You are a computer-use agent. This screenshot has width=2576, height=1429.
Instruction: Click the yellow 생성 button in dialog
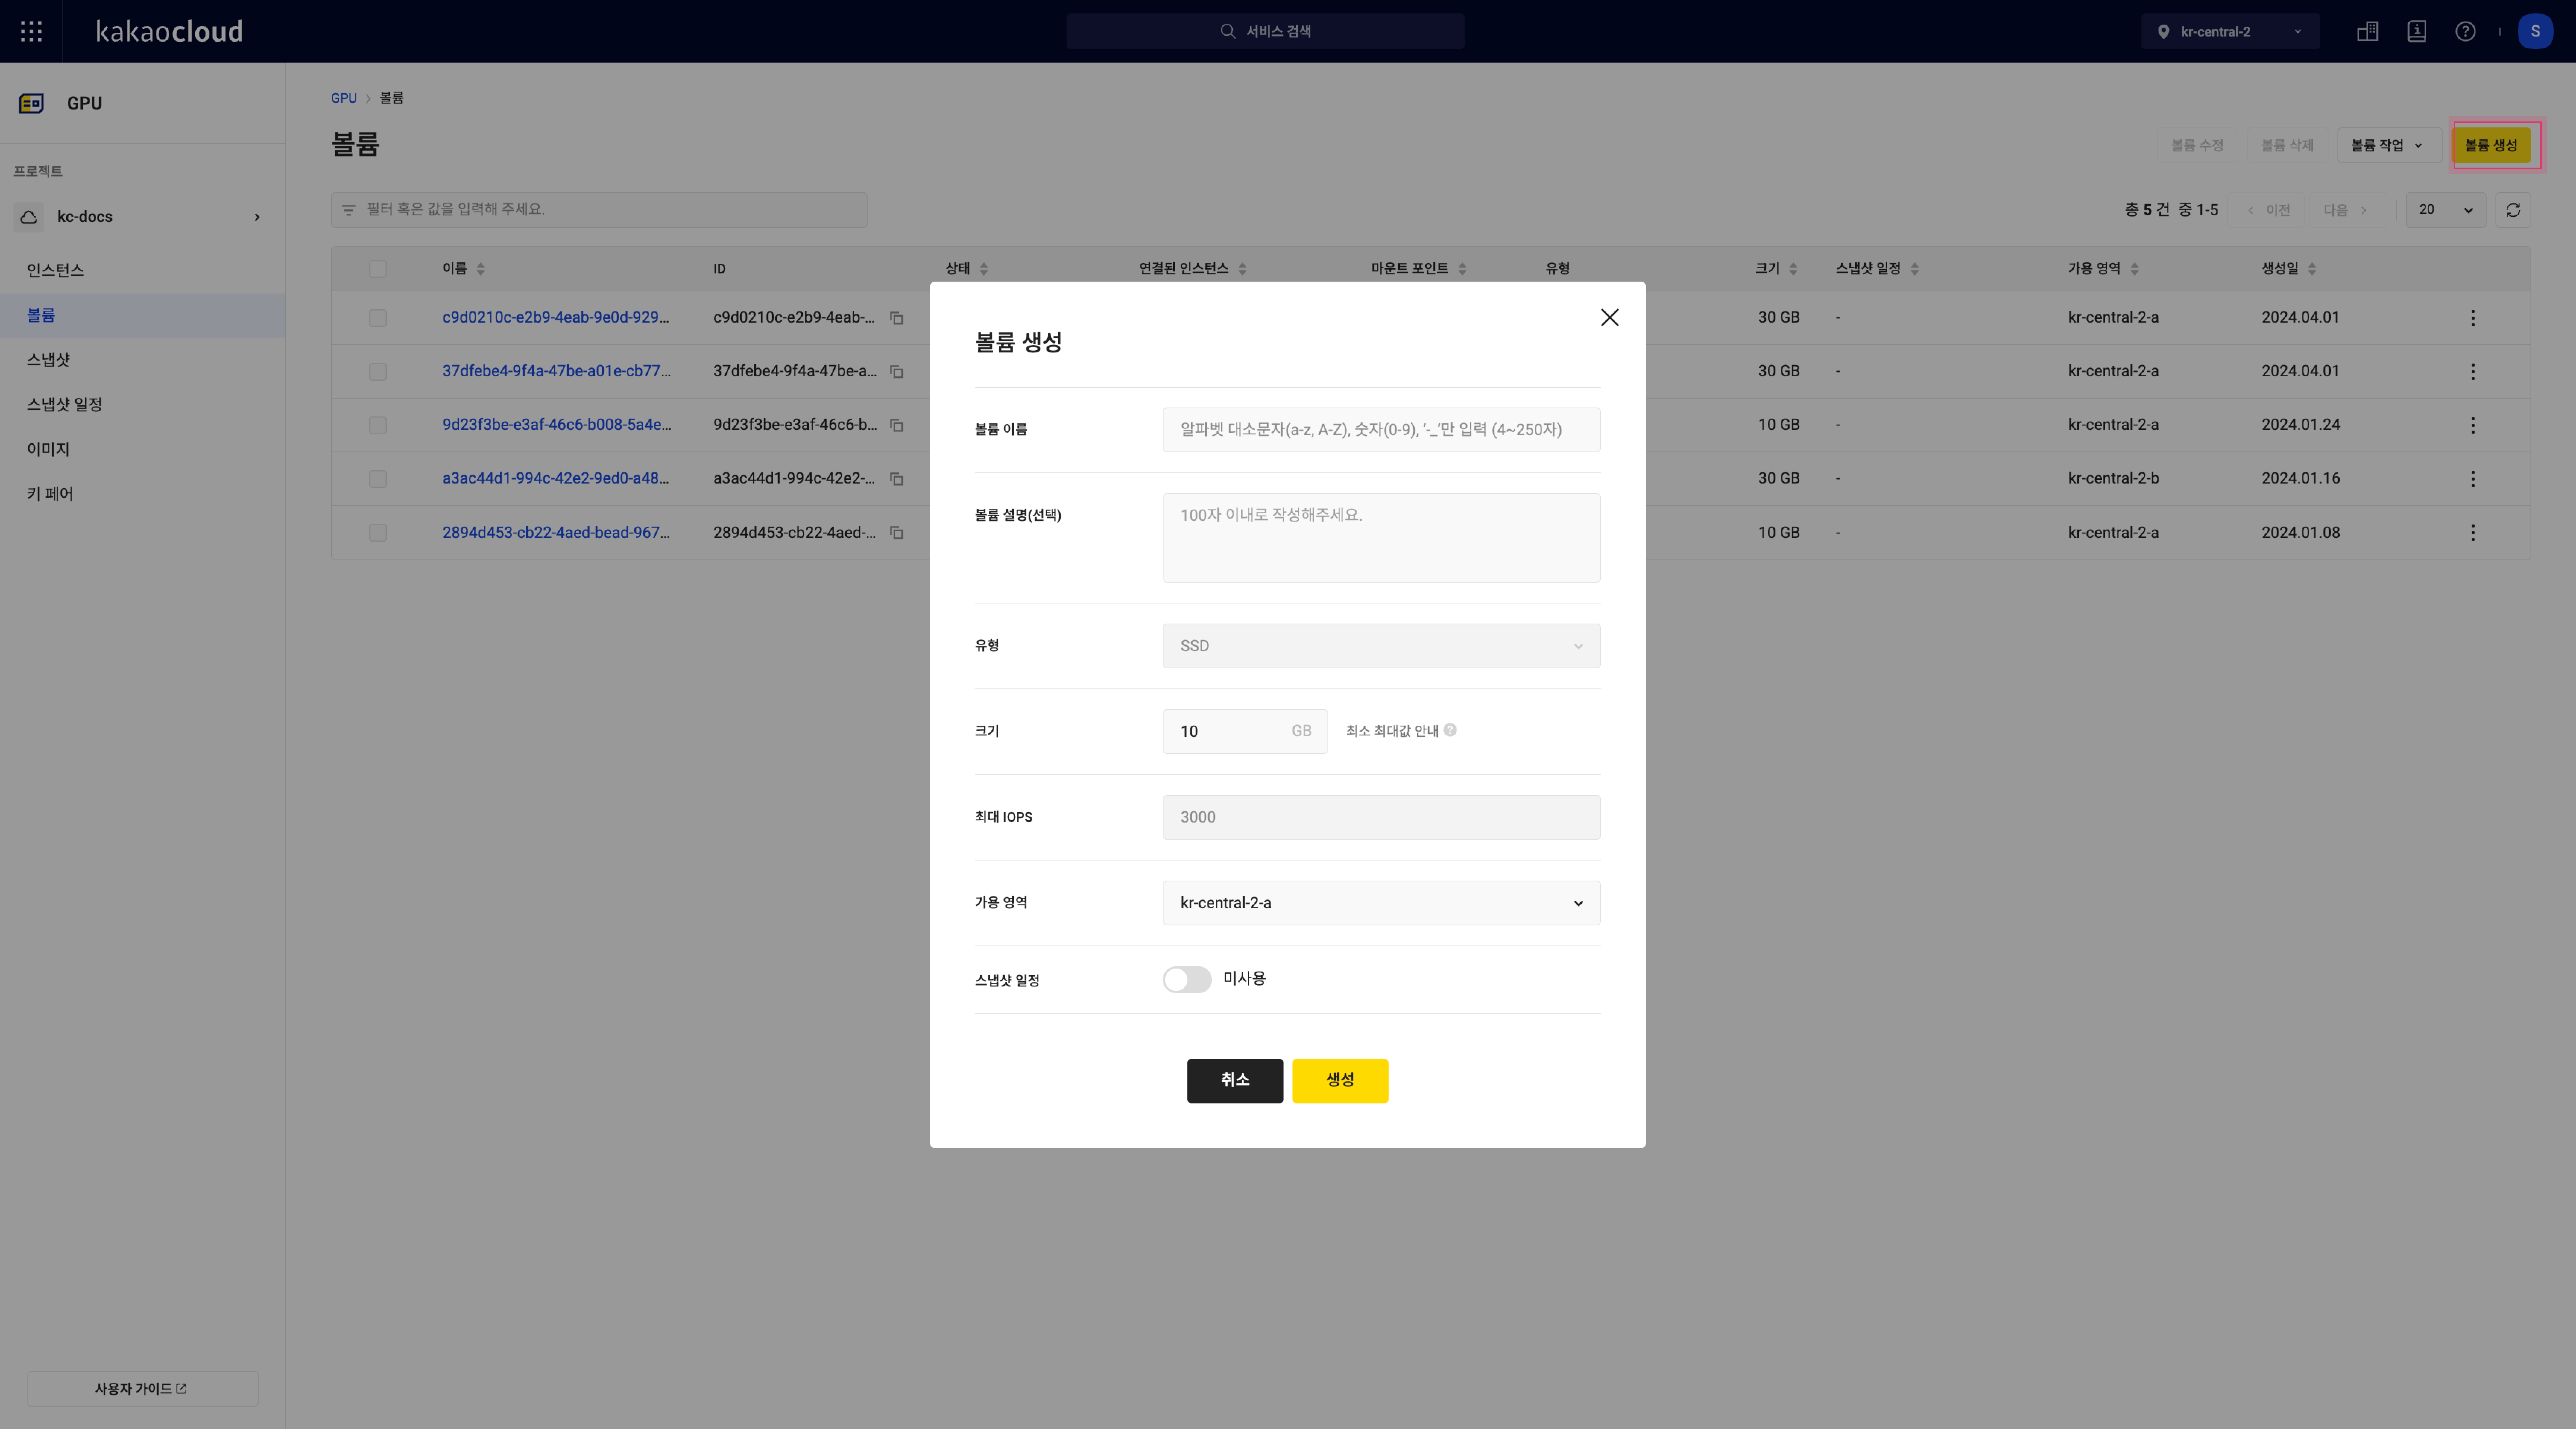[x=1340, y=1081]
